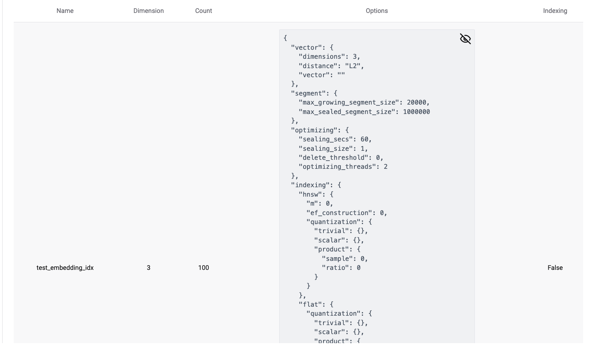Click the max_sealed_segment_size line
Image resolution: width=591 pixels, height=349 pixels.
pyautogui.click(x=364, y=112)
